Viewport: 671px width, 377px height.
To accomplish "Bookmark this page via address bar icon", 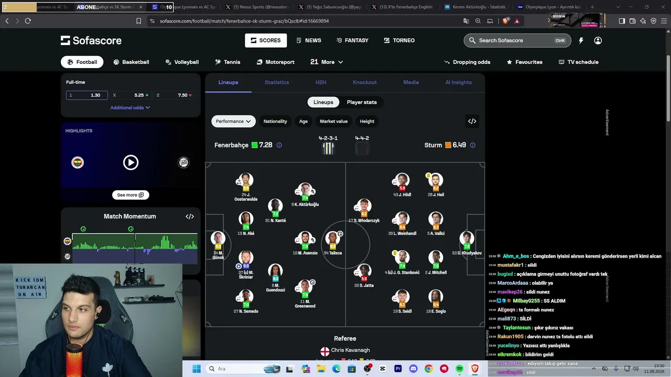I will click(x=138, y=21).
